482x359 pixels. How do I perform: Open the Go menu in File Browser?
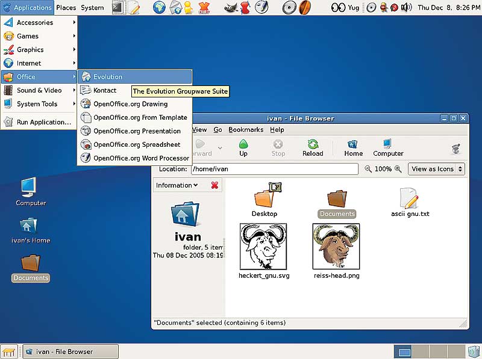pyautogui.click(x=218, y=129)
